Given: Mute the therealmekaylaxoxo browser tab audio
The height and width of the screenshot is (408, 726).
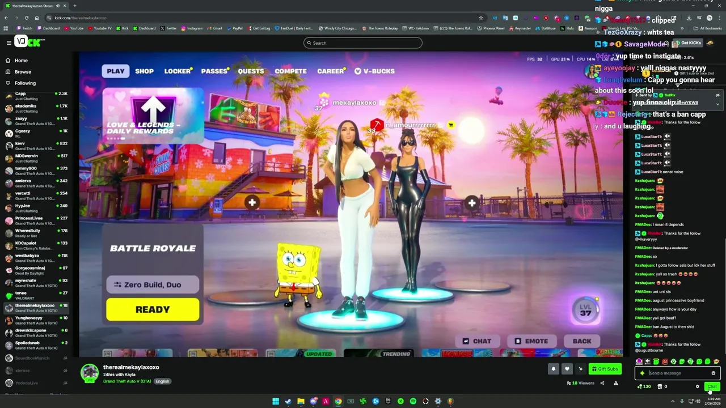Looking at the screenshot, I should pos(58,6).
